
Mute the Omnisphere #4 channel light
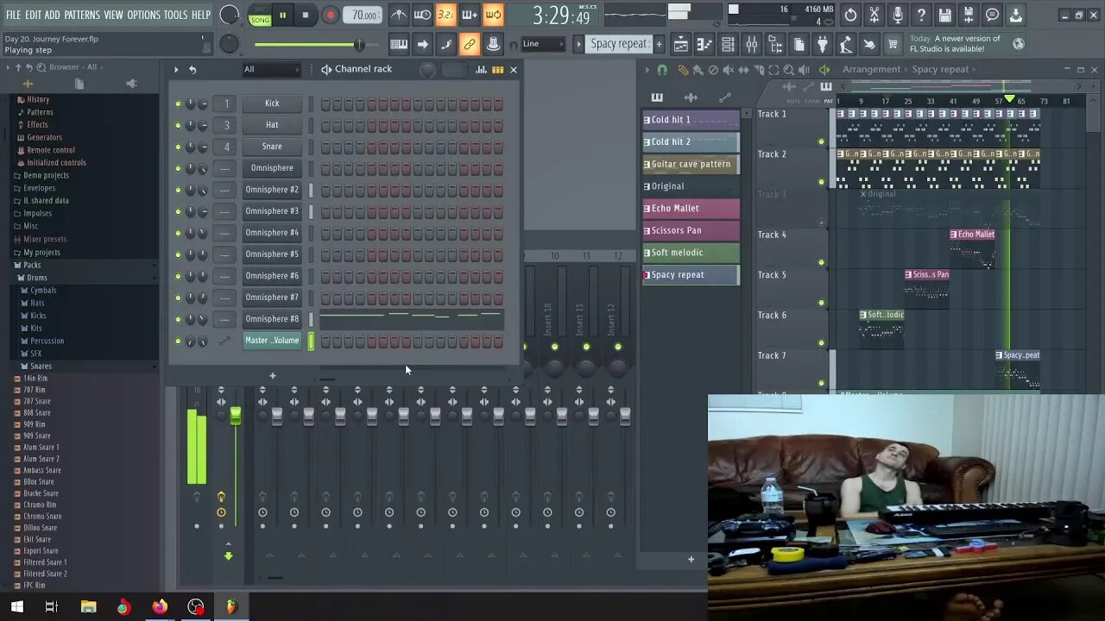(x=178, y=233)
